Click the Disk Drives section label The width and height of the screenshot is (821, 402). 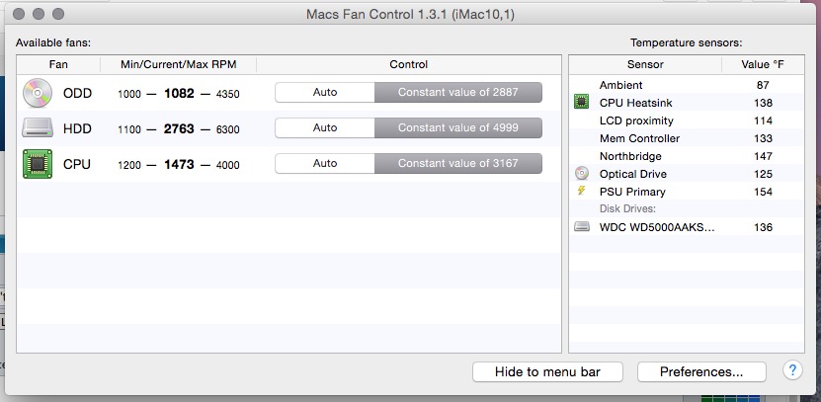[627, 208]
